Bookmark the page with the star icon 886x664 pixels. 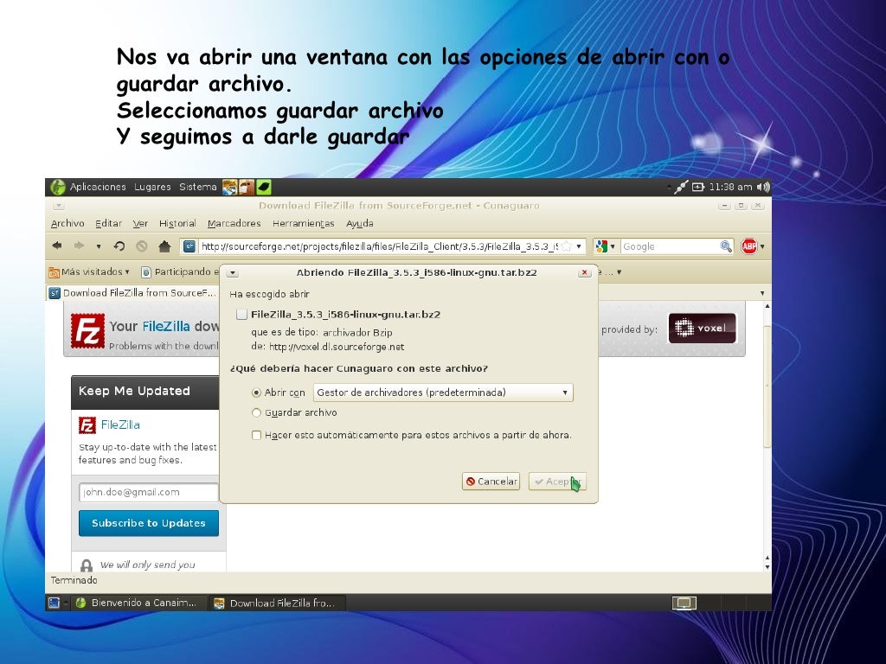[x=566, y=246]
